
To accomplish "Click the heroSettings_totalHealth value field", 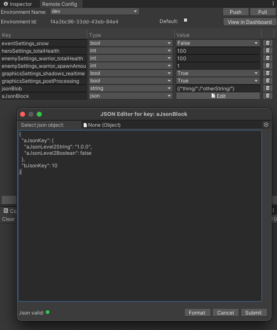I will coord(217,51).
